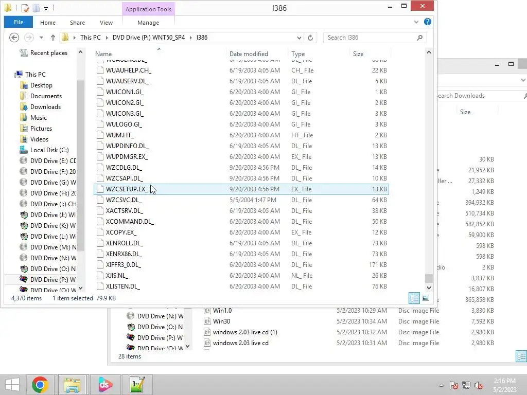Go back using the Back arrow button
527x395 pixels.
14,37
